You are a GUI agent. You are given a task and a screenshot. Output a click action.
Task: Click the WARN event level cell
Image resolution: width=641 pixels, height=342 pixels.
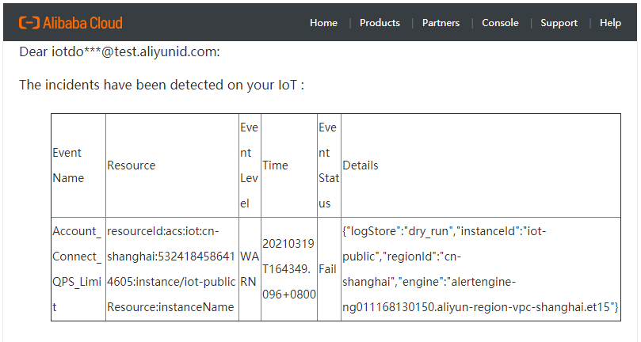pyautogui.click(x=250, y=269)
